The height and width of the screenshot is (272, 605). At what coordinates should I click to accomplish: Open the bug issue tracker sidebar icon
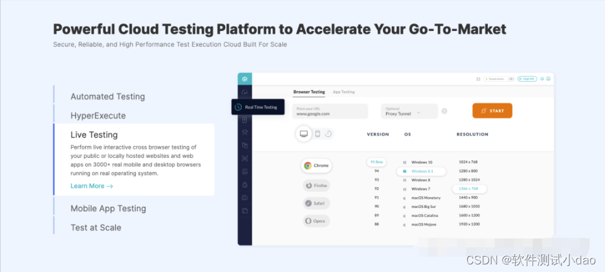point(245,185)
